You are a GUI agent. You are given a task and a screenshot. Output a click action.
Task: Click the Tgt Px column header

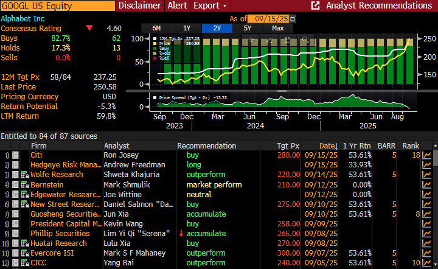[x=288, y=146]
